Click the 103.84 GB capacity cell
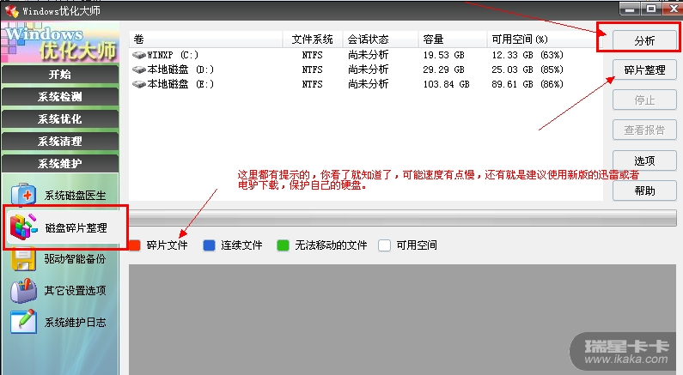683x375 pixels. coord(446,84)
